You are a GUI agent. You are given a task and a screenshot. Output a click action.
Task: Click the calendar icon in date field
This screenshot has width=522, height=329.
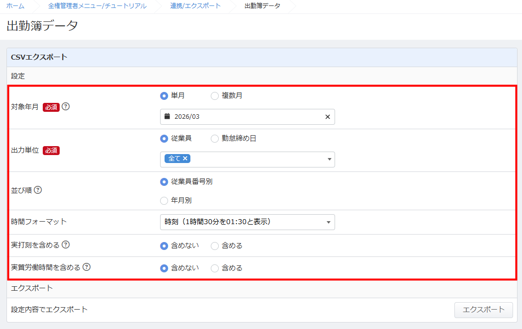167,116
